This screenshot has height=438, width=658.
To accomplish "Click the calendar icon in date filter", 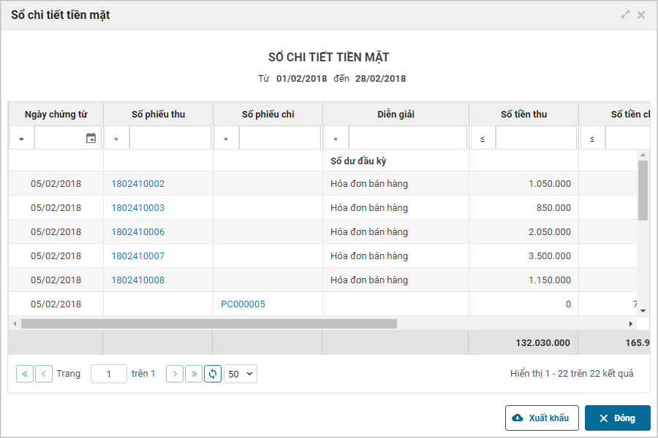I will [x=91, y=139].
